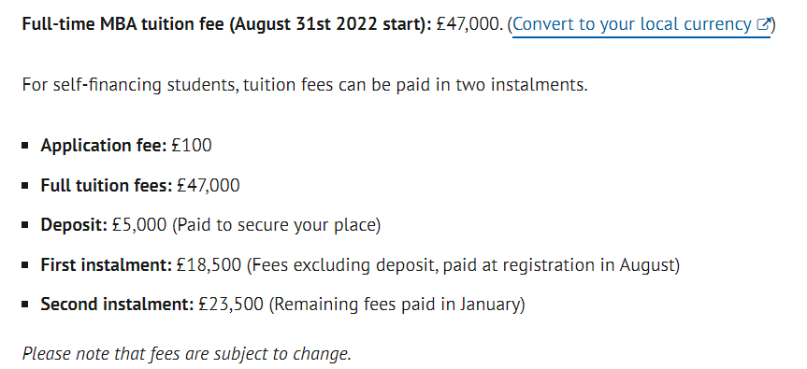The width and height of the screenshot is (807, 369).
Task: Click the external link icon after currency link
Action: (x=764, y=24)
